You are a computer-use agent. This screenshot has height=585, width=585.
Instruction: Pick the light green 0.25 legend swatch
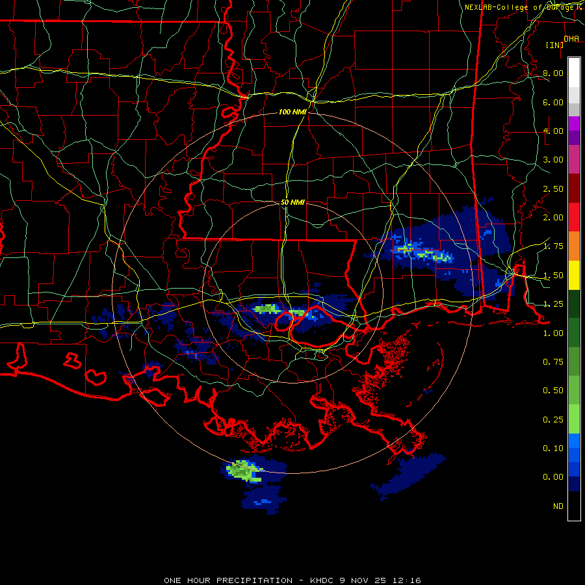coord(574,419)
